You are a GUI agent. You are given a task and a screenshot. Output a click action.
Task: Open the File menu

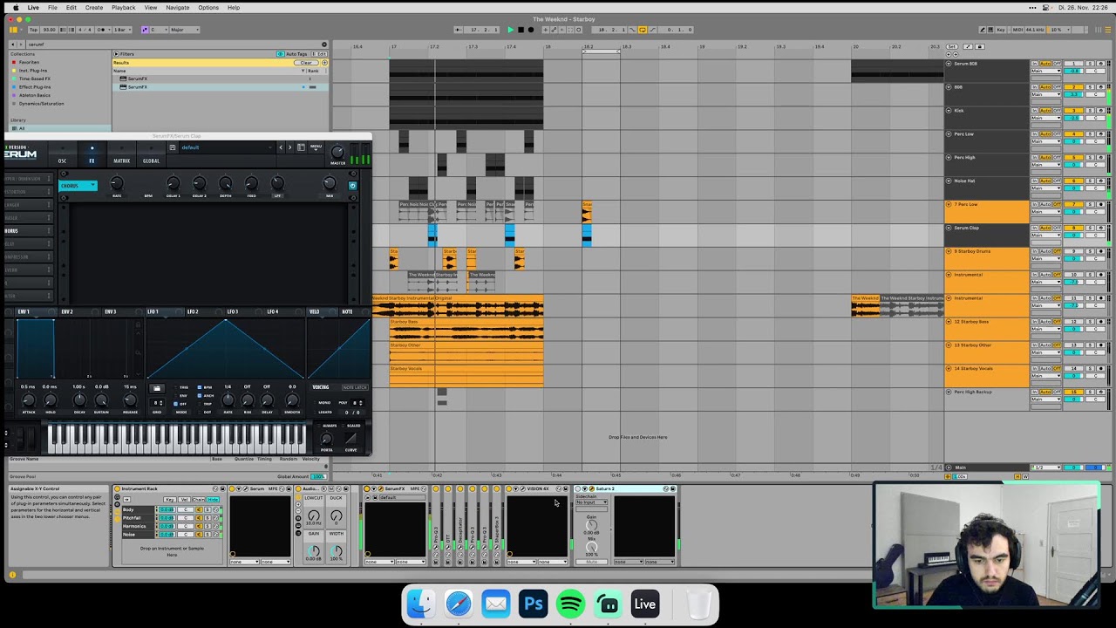pyautogui.click(x=52, y=7)
